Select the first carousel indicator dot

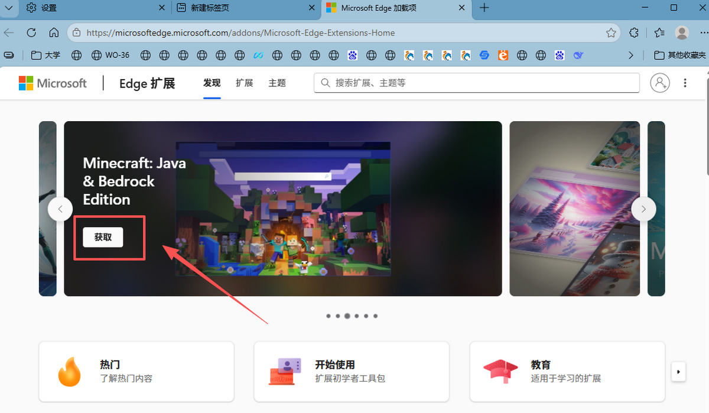[x=329, y=316]
